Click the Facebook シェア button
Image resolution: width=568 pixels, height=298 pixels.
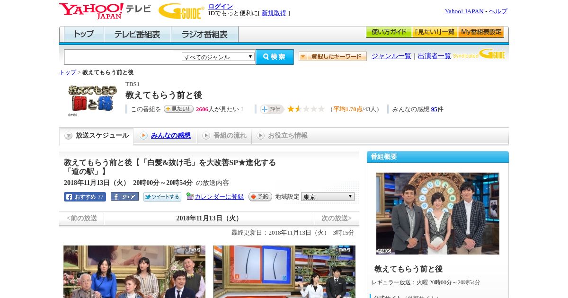point(124,197)
